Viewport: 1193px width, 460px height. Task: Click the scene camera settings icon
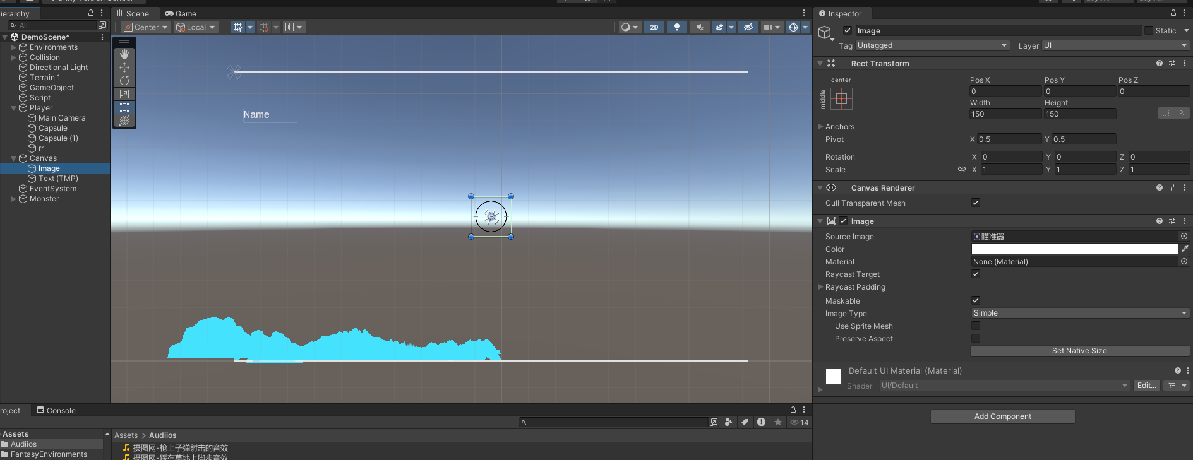(768, 27)
